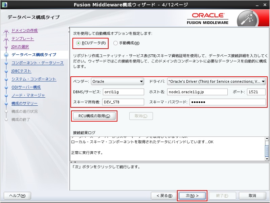This screenshot has height=203, width=270.
Task: Click the RCU構成の取得 button
Action: tap(94, 116)
